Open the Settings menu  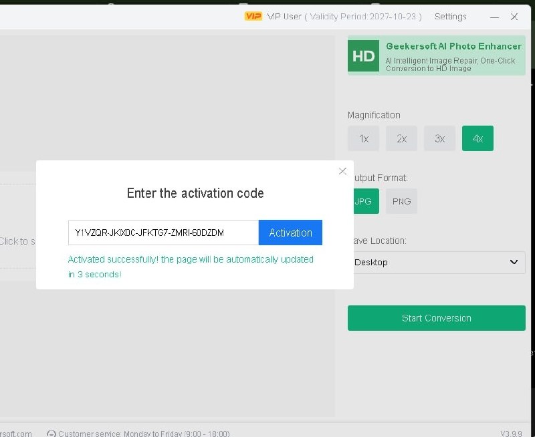click(x=450, y=16)
